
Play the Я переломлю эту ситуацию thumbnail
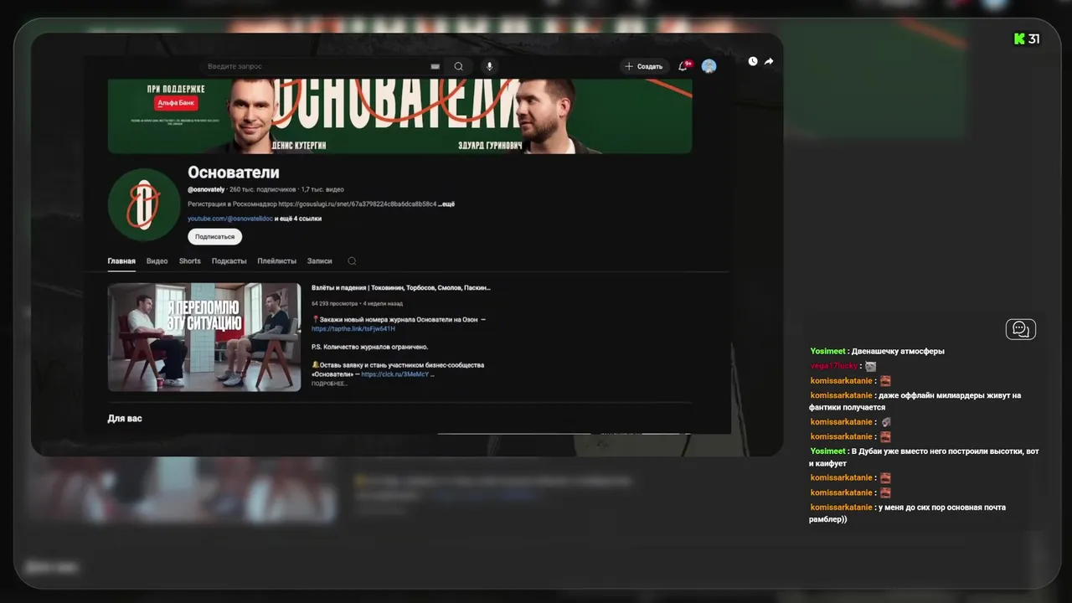click(x=204, y=337)
